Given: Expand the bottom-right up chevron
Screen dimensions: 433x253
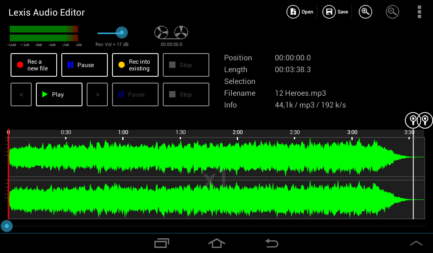Looking at the screenshot, I should (x=416, y=243).
